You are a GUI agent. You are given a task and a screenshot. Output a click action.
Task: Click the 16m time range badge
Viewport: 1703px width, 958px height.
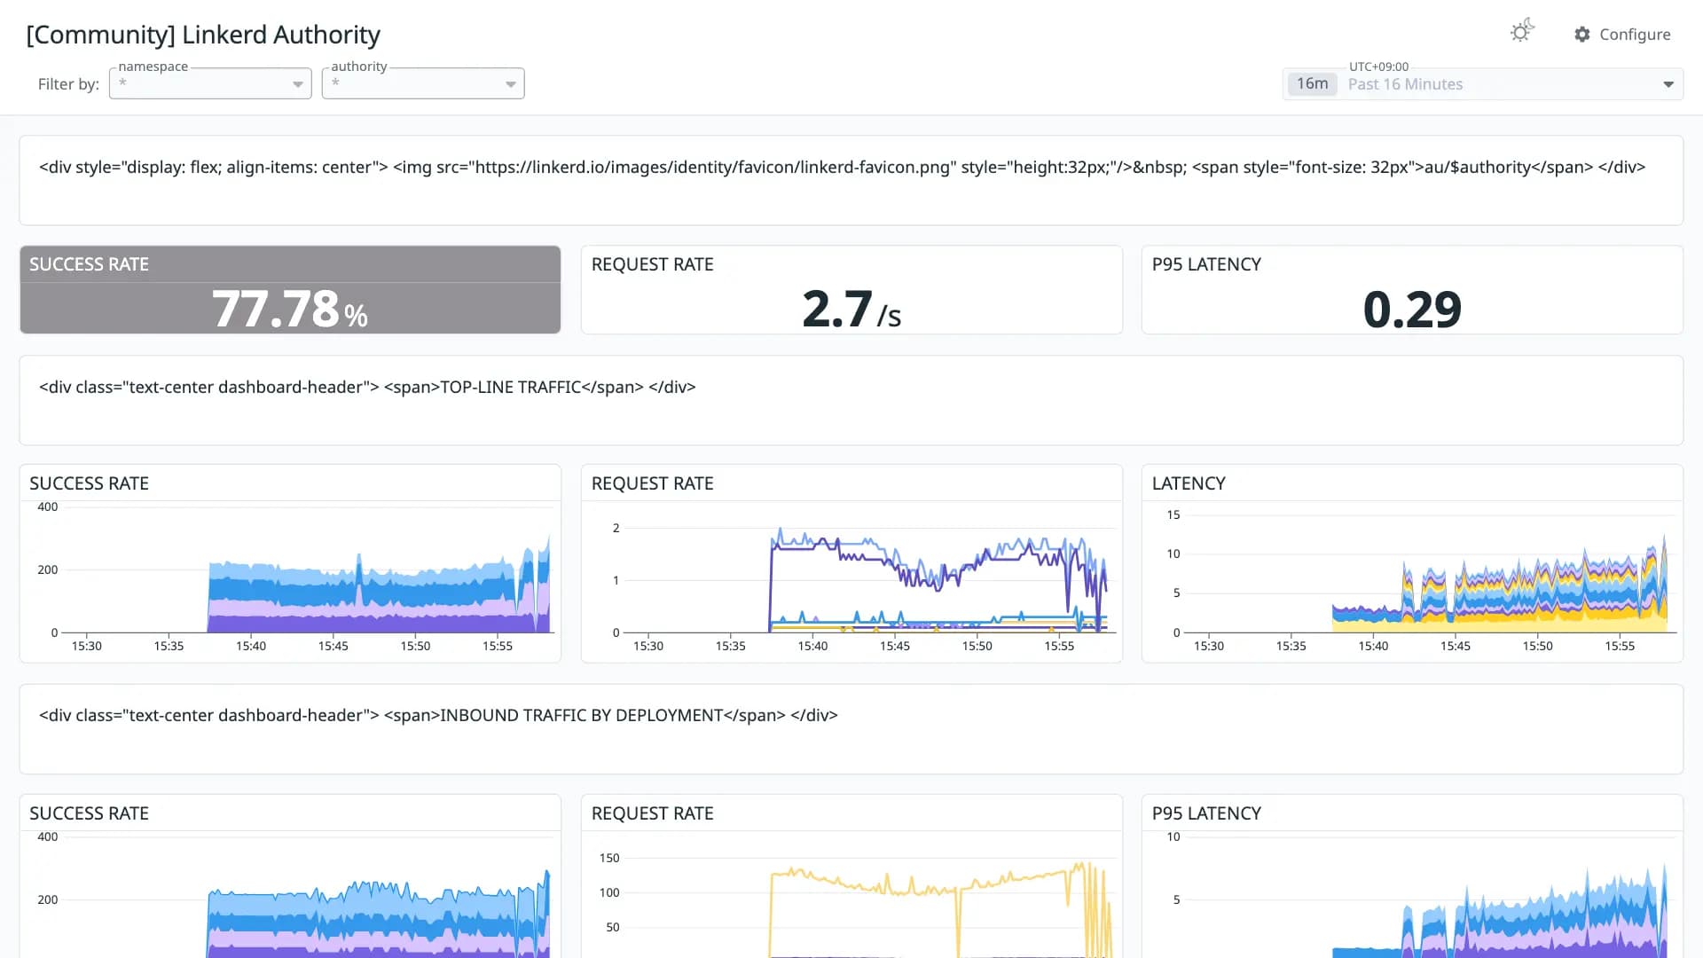point(1312,84)
